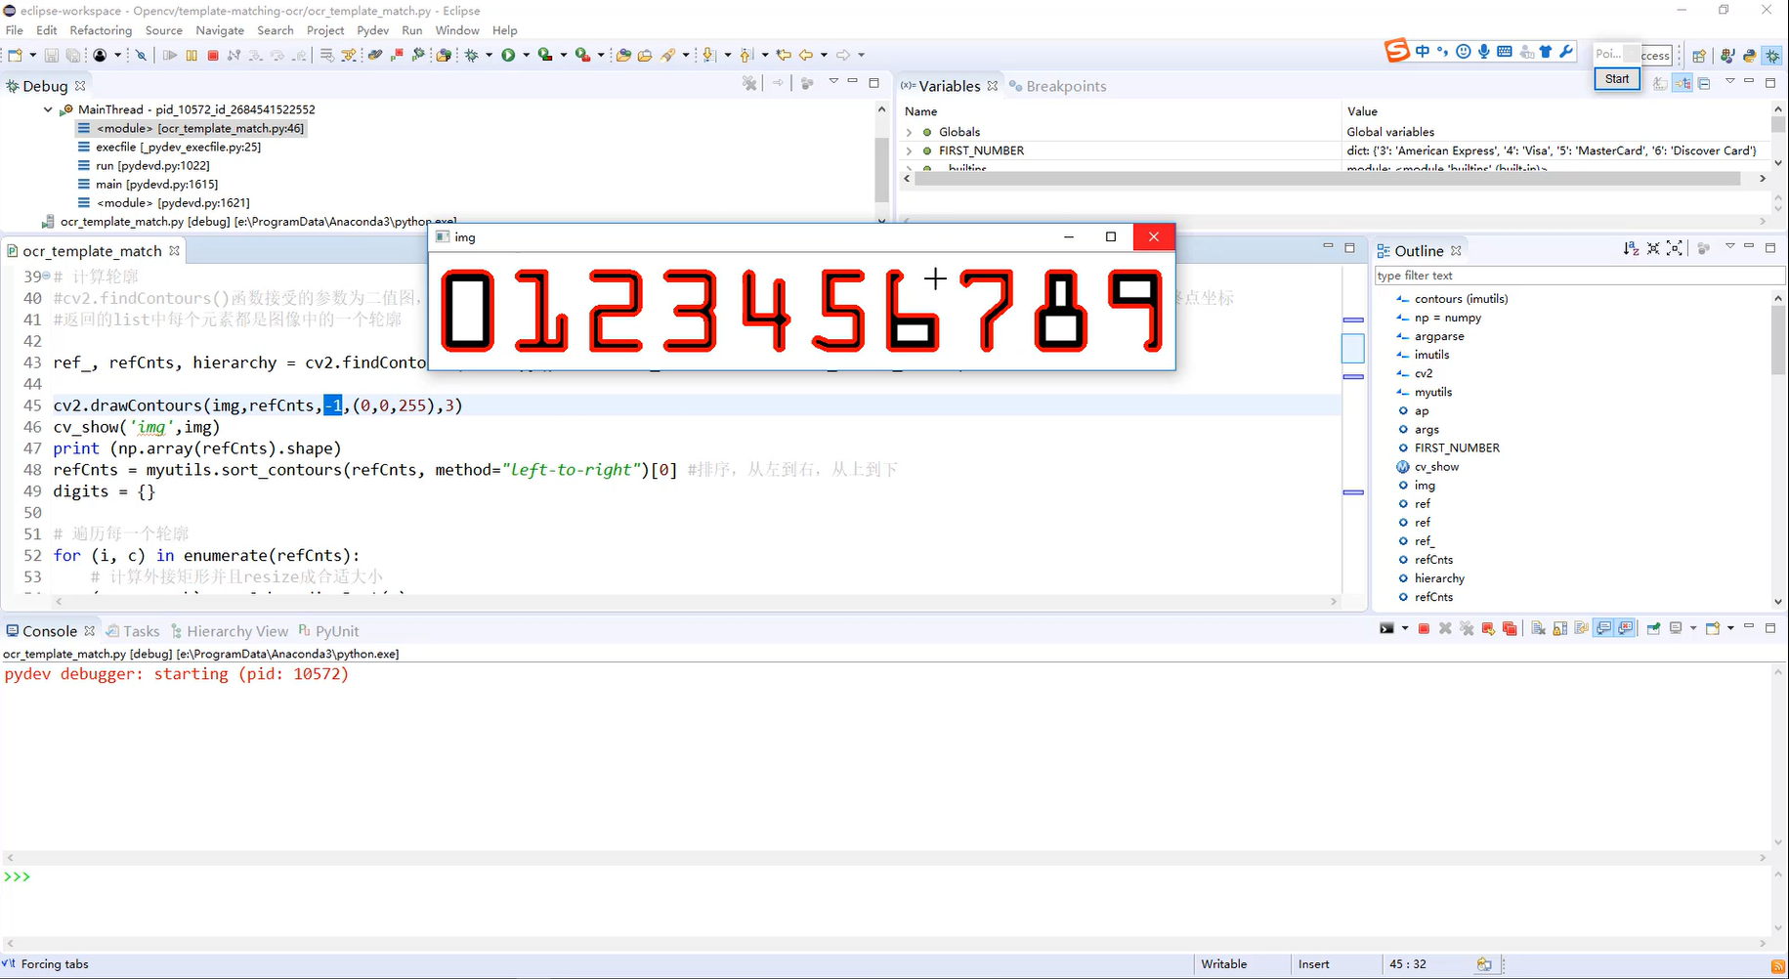Click the Variables view horizontal scrollbar

(1329, 179)
